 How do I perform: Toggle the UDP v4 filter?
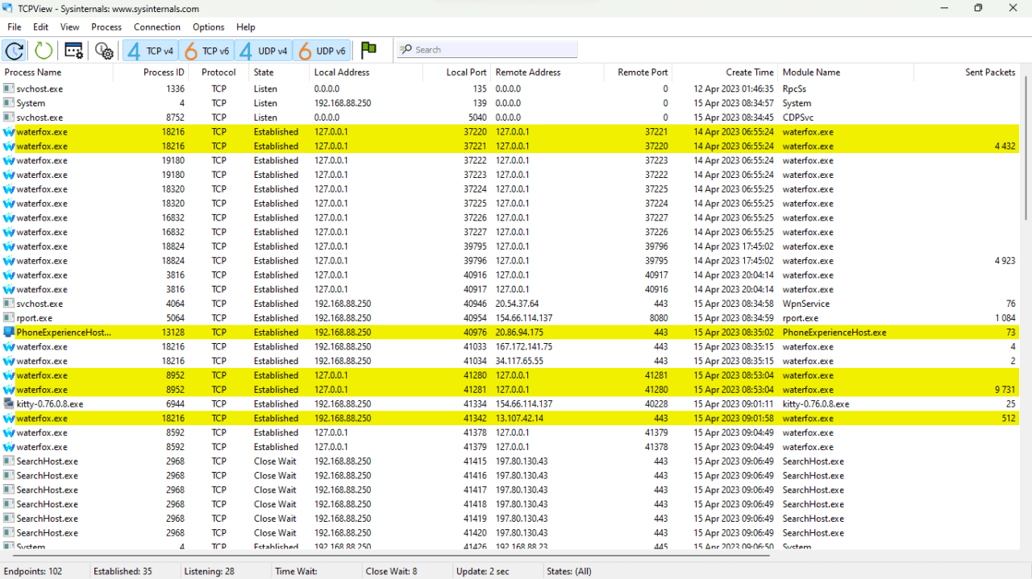(264, 49)
